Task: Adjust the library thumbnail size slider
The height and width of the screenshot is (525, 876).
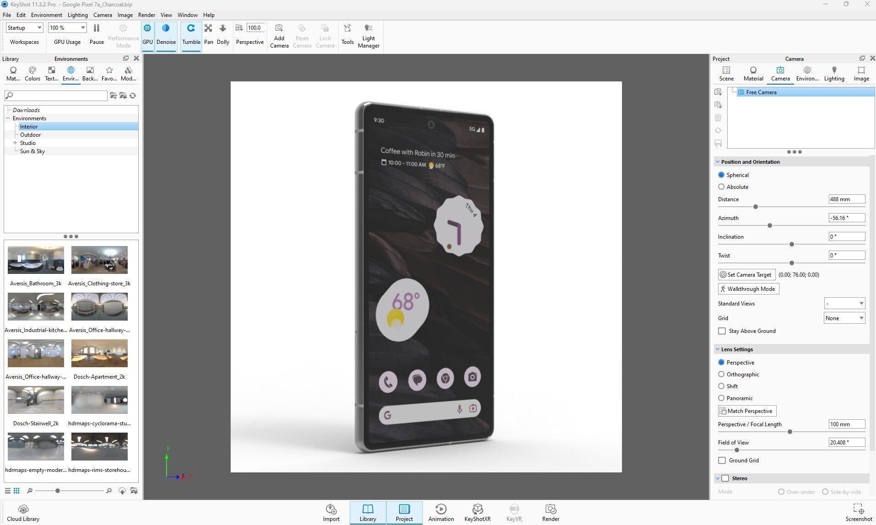Action: point(58,491)
